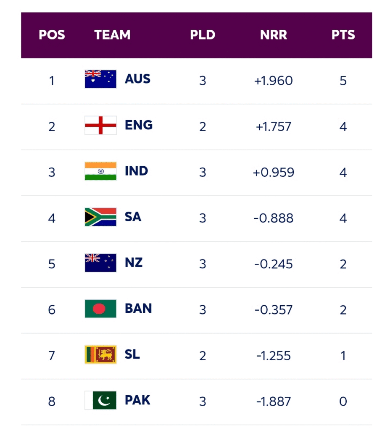The width and height of the screenshot is (382, 430).
Task: Click Sri Lanka's points value 1
Action: tap(343, 356)
